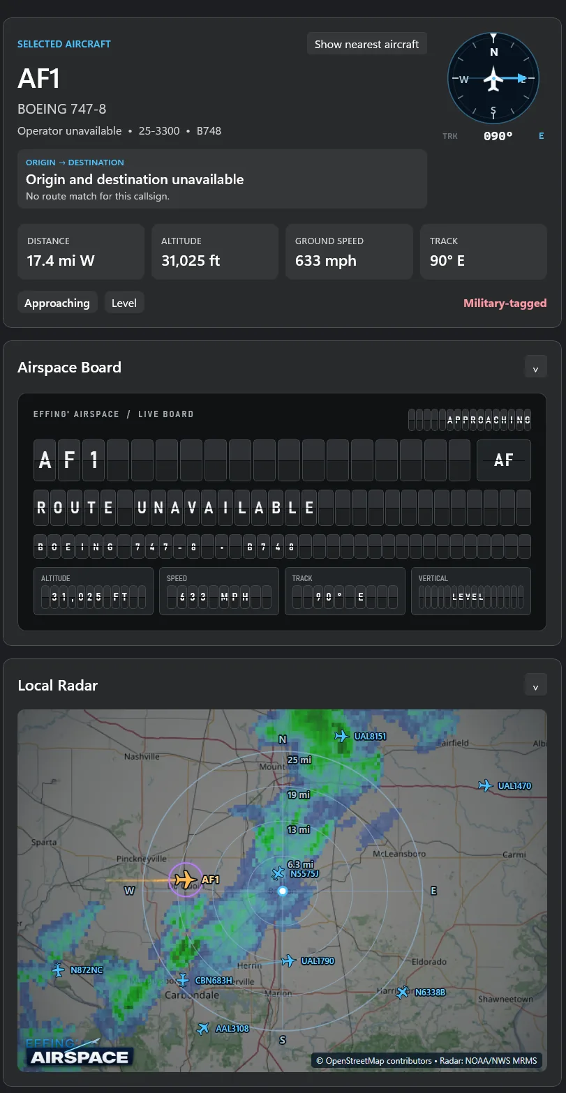The height and width of the screenshot is (1093, 566).
Task: Click the board VERTICAL LEVEL display
Action: (x=471, y=591)
